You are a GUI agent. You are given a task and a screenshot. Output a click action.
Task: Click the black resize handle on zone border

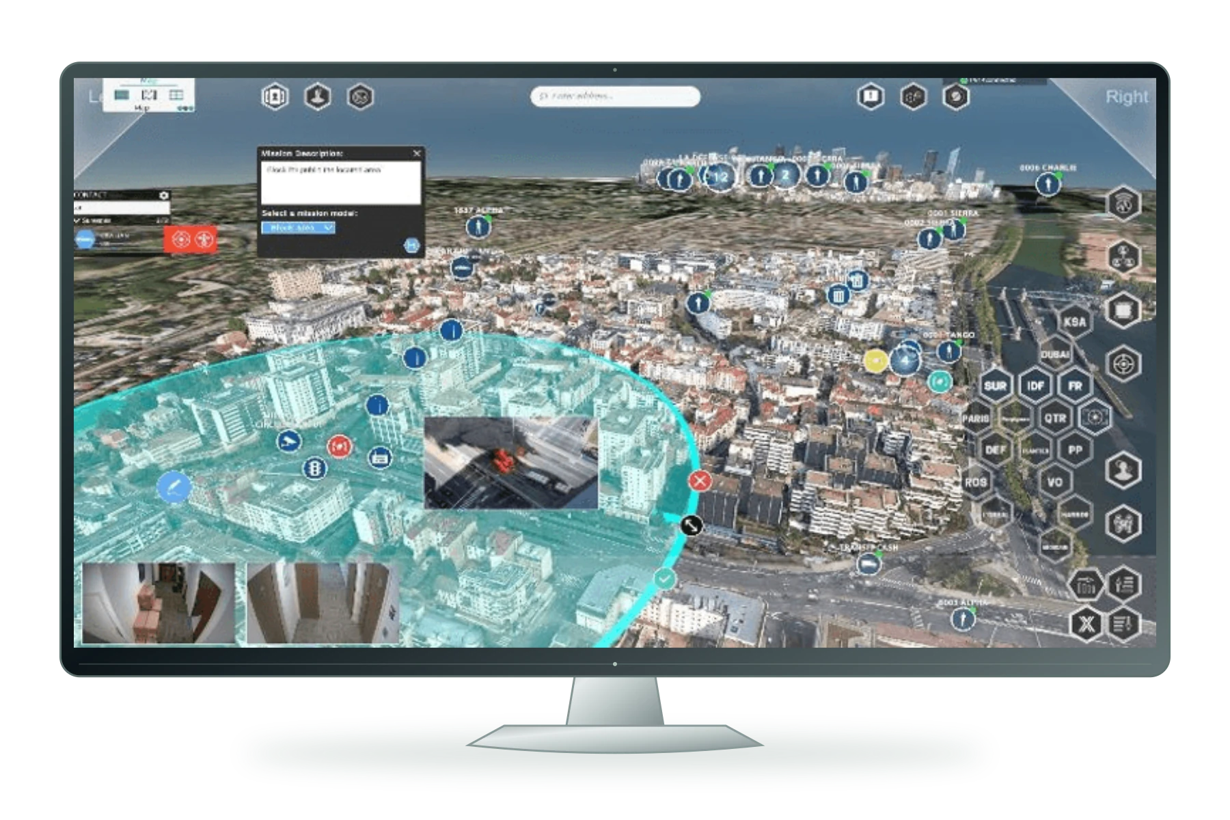(x=692, y=525)
